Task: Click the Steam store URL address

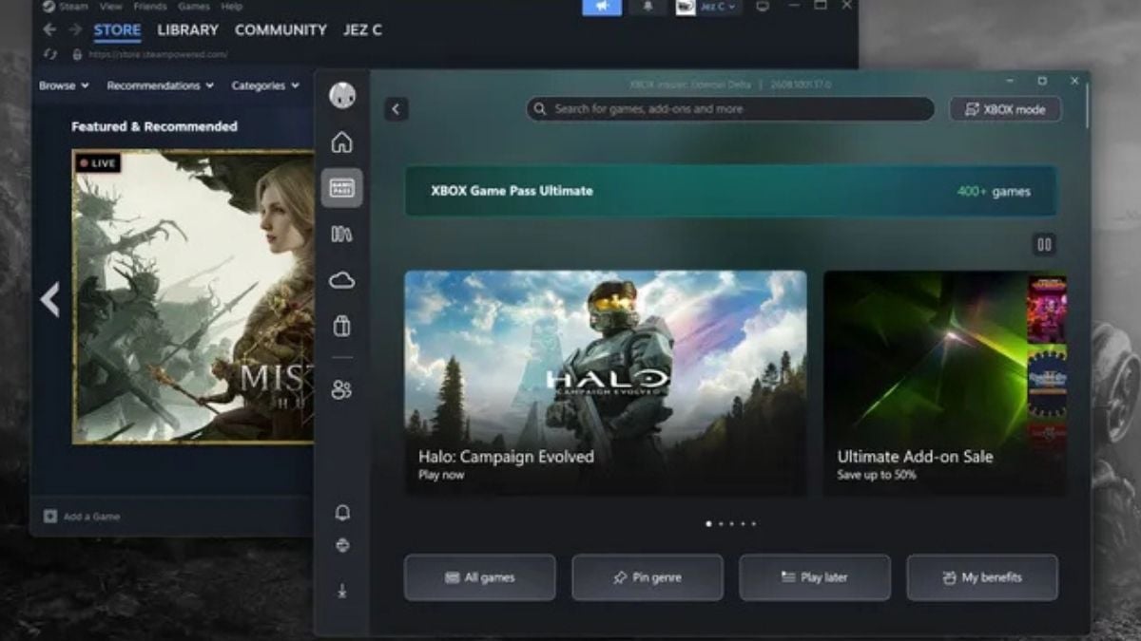Action: pos(158,54)
